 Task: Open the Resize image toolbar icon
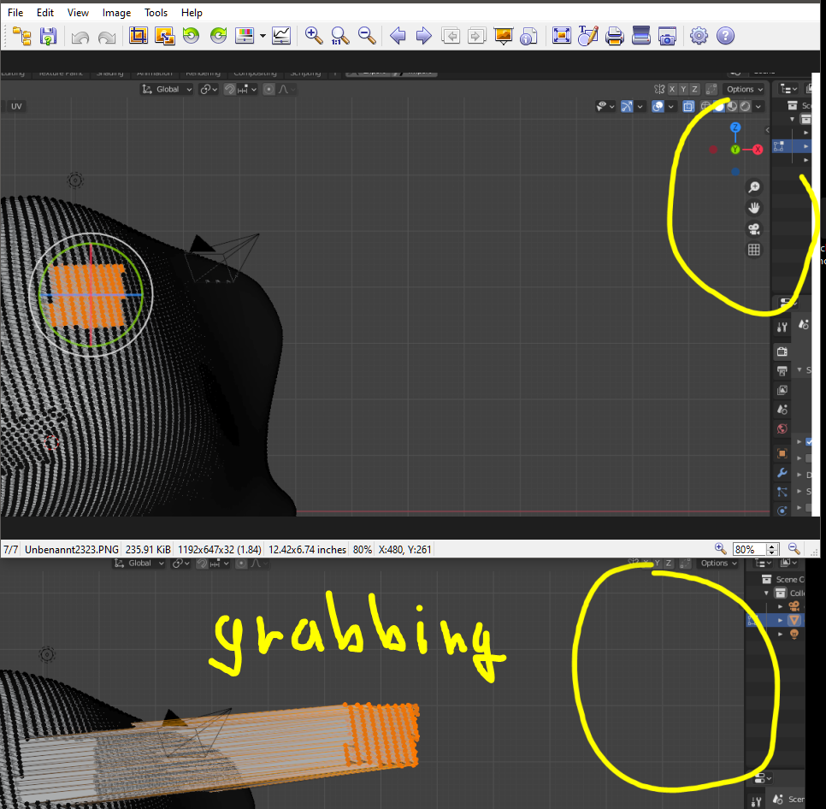[x=165, y=36]
